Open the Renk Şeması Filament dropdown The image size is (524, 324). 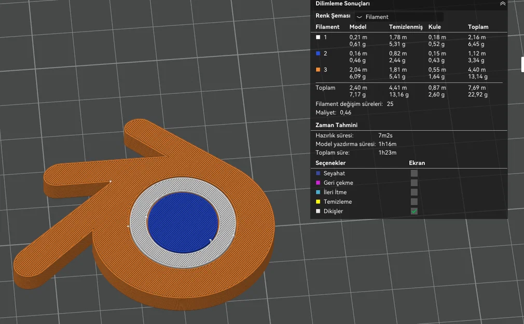(399, 17)
